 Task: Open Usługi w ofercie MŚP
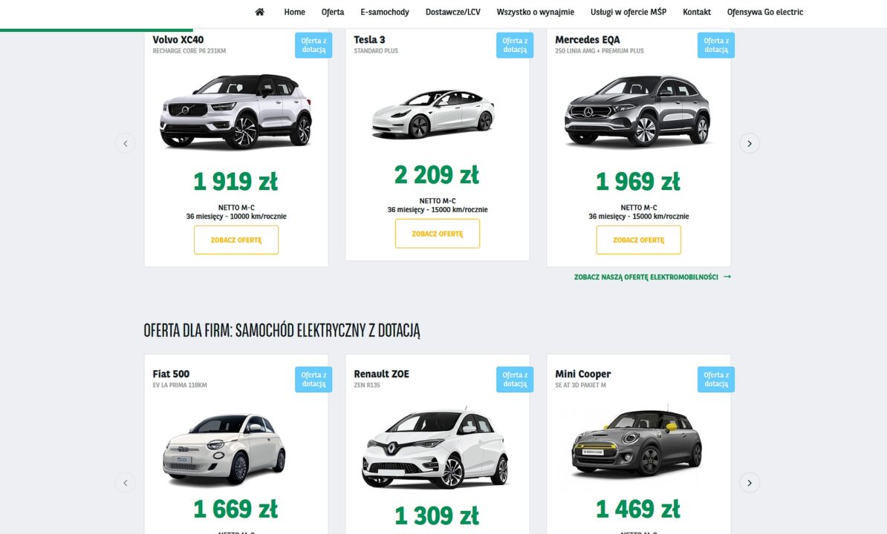point(628,12)
